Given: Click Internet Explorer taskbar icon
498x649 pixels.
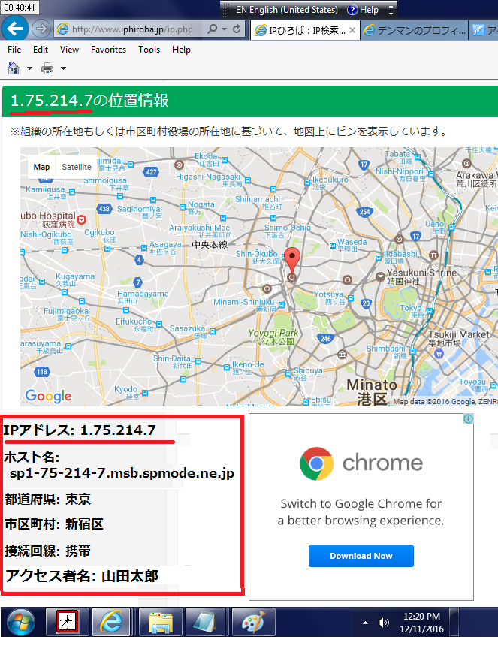Looking at the screenshot, I should coord(111,622).
